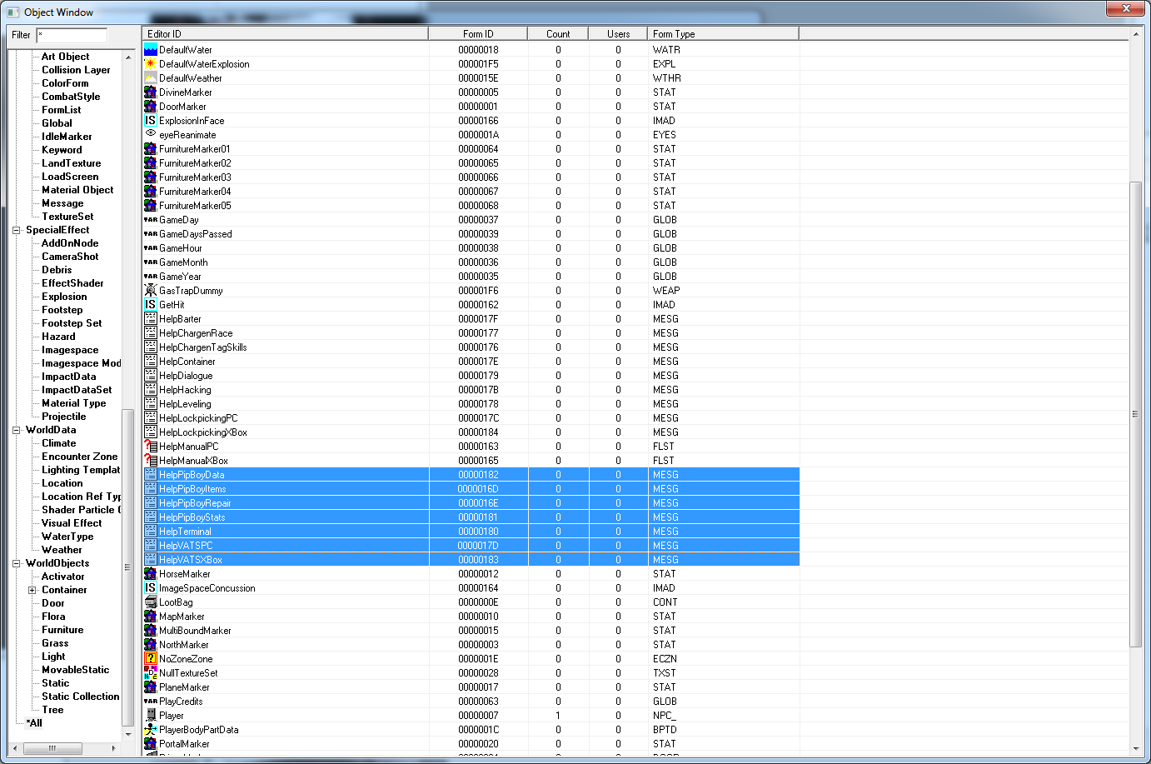Select LoadScreen category
This screenshot has height=764, width=1151.
pos(70,177)
